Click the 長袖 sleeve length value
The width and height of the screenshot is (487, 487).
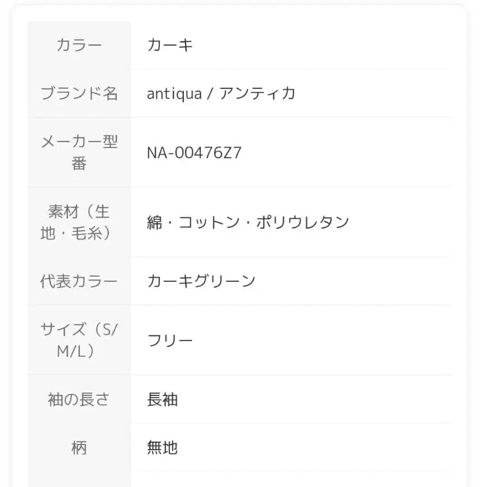pos(162,399)
